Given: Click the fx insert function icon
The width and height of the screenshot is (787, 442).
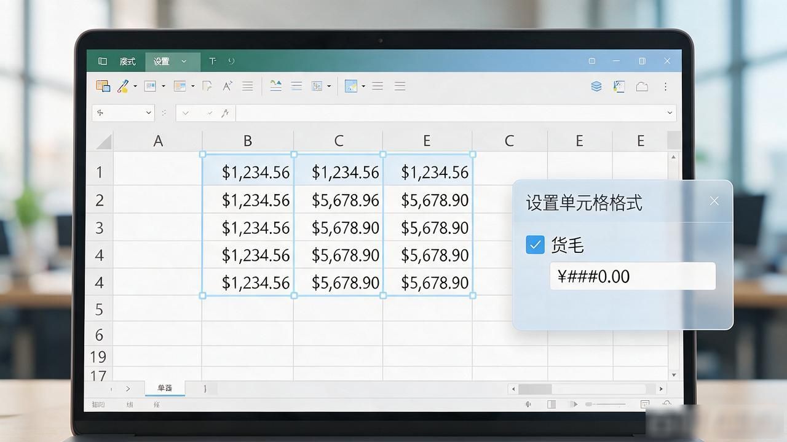Looking at the screenshot, I should pos(226,113).
